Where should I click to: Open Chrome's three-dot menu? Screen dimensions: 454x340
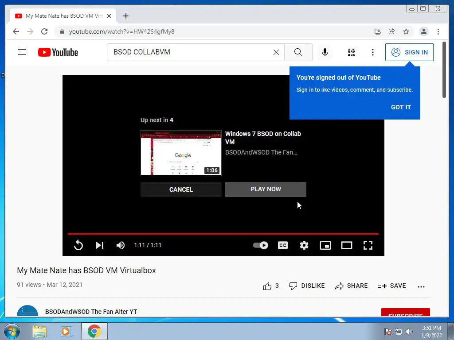pyautogui.click(x=438, y=31)
